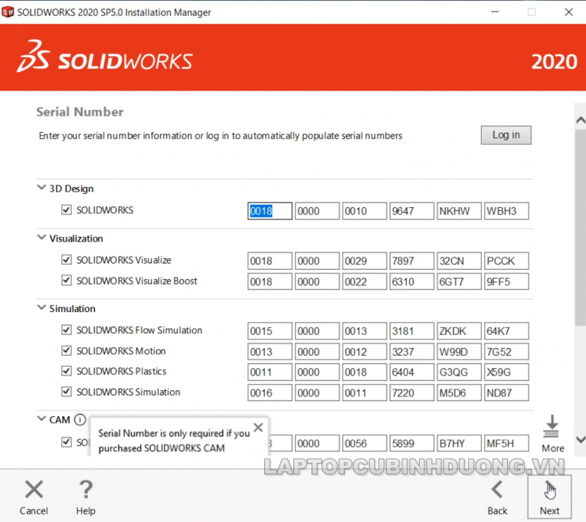Click CAM serial field MF5H
This screenshot has height=522, width=586.
tap(506, 443)
